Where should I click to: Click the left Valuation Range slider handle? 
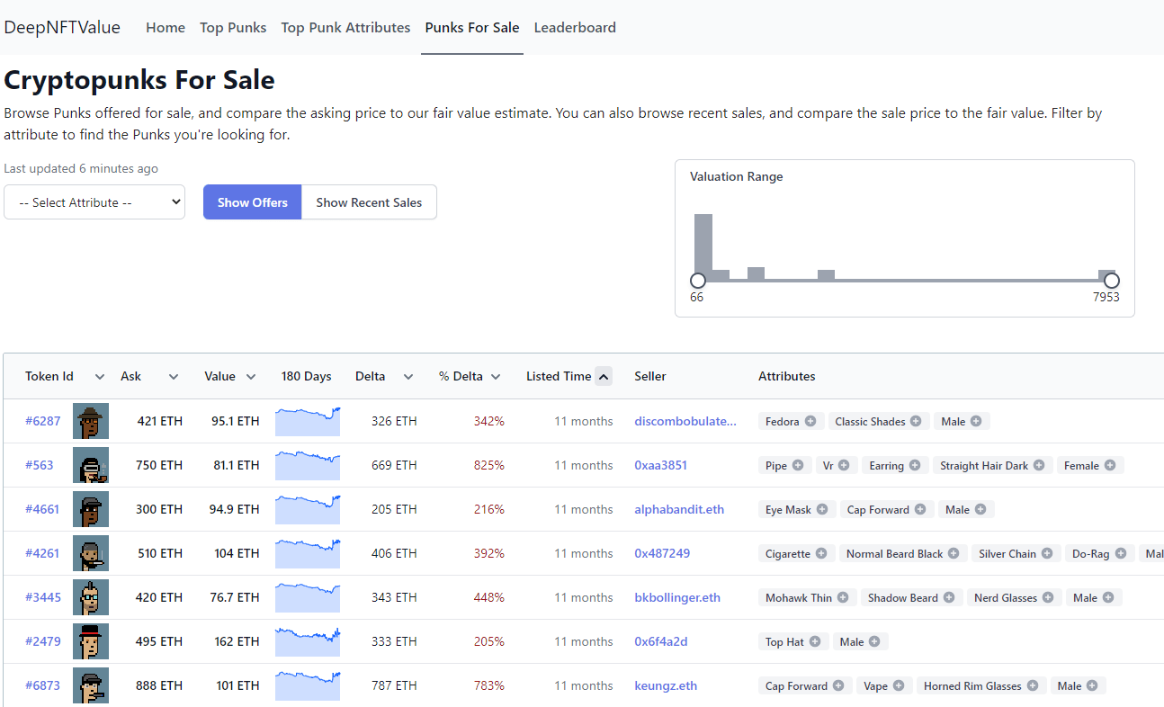point(697,281)
